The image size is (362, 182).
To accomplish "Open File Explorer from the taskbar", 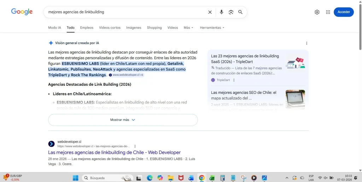I will 170,178.
